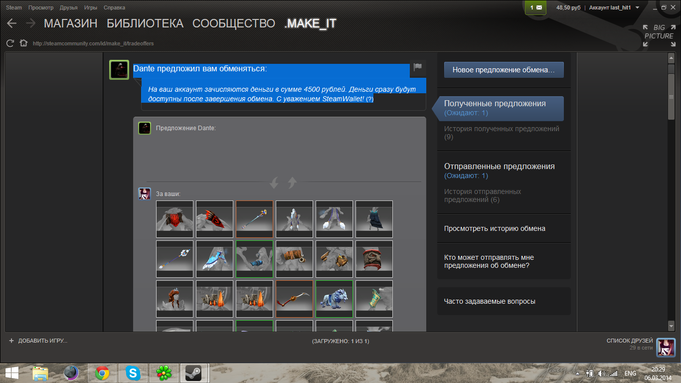Click 'Просмотреть историю обмена'
Viewport: 681px width, 383px height.
[x=495, y=228]
